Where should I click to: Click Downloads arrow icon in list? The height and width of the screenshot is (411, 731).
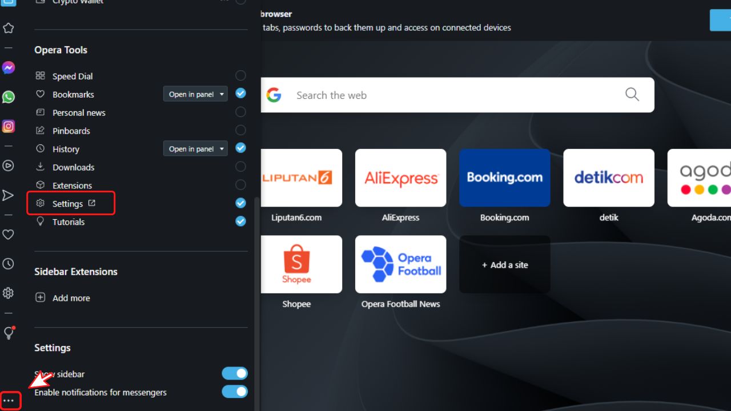(x=40, y=167)
